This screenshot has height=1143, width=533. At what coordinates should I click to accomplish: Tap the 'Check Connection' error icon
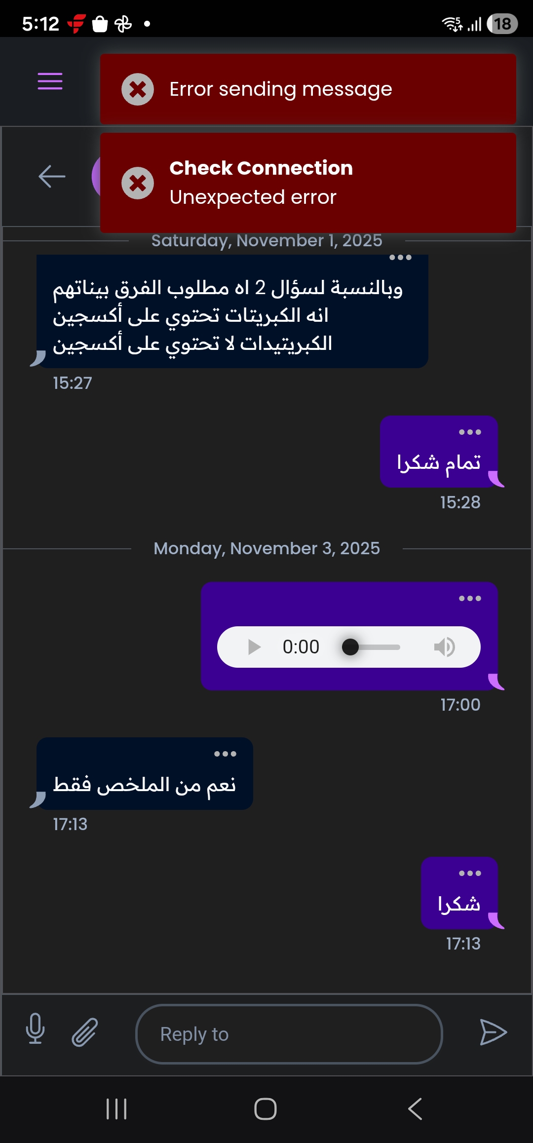tap(138, 183)
